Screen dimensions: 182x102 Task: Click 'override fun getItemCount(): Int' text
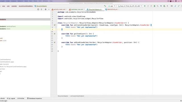coord(76,34)
